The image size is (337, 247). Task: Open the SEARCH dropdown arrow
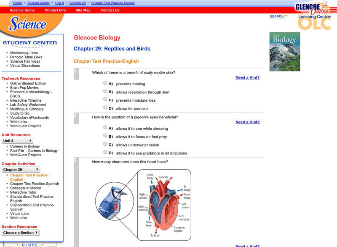coord(286,16)
